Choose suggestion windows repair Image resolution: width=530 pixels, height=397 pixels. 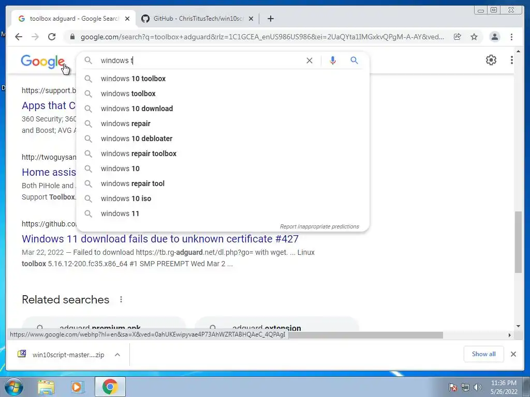pyautogui.click(x=223, y=124)
